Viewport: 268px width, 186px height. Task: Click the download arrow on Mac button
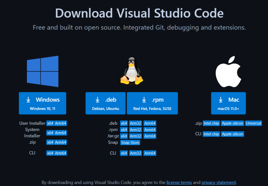[x=221, y=100]
